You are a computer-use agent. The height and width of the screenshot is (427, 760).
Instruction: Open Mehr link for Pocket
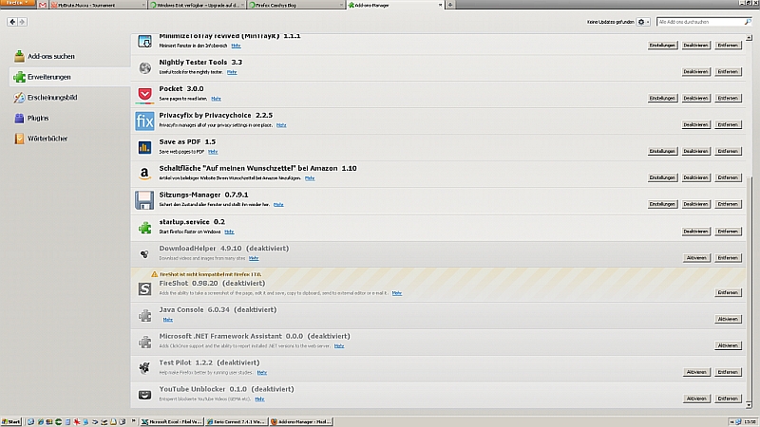pyautogui.click(x=217, y=99)
